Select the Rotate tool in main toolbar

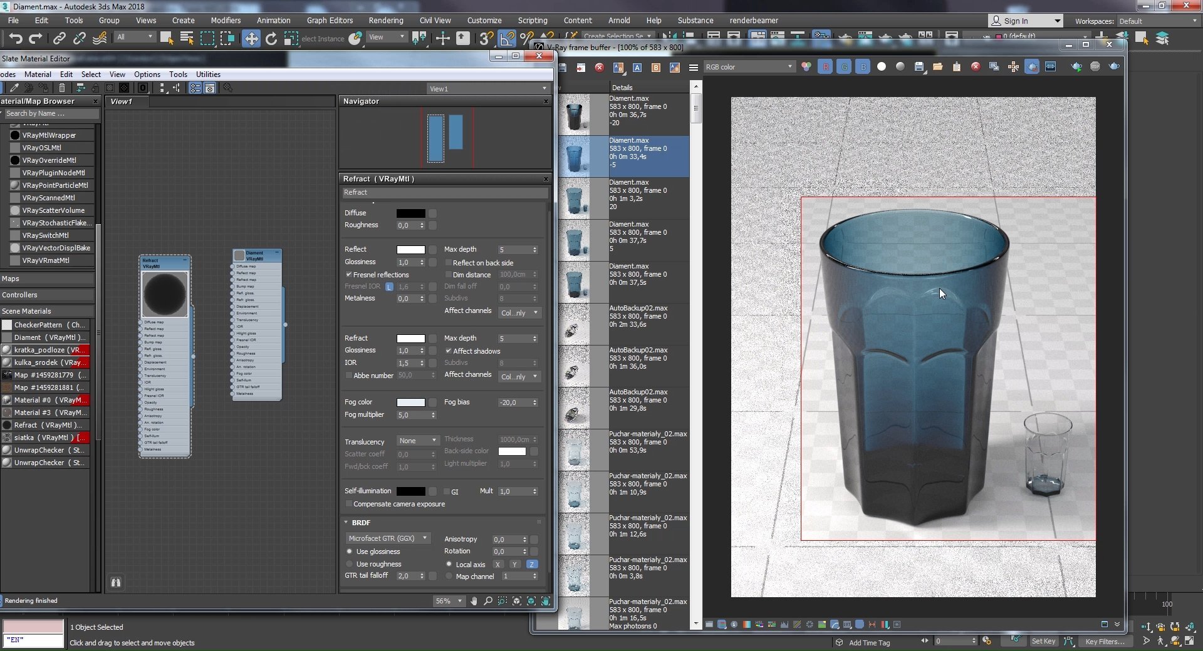271,39
